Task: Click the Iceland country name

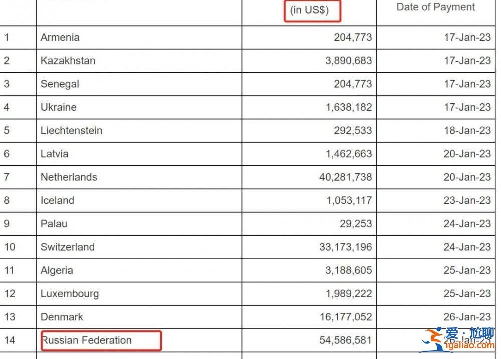Action: [57, 200]
